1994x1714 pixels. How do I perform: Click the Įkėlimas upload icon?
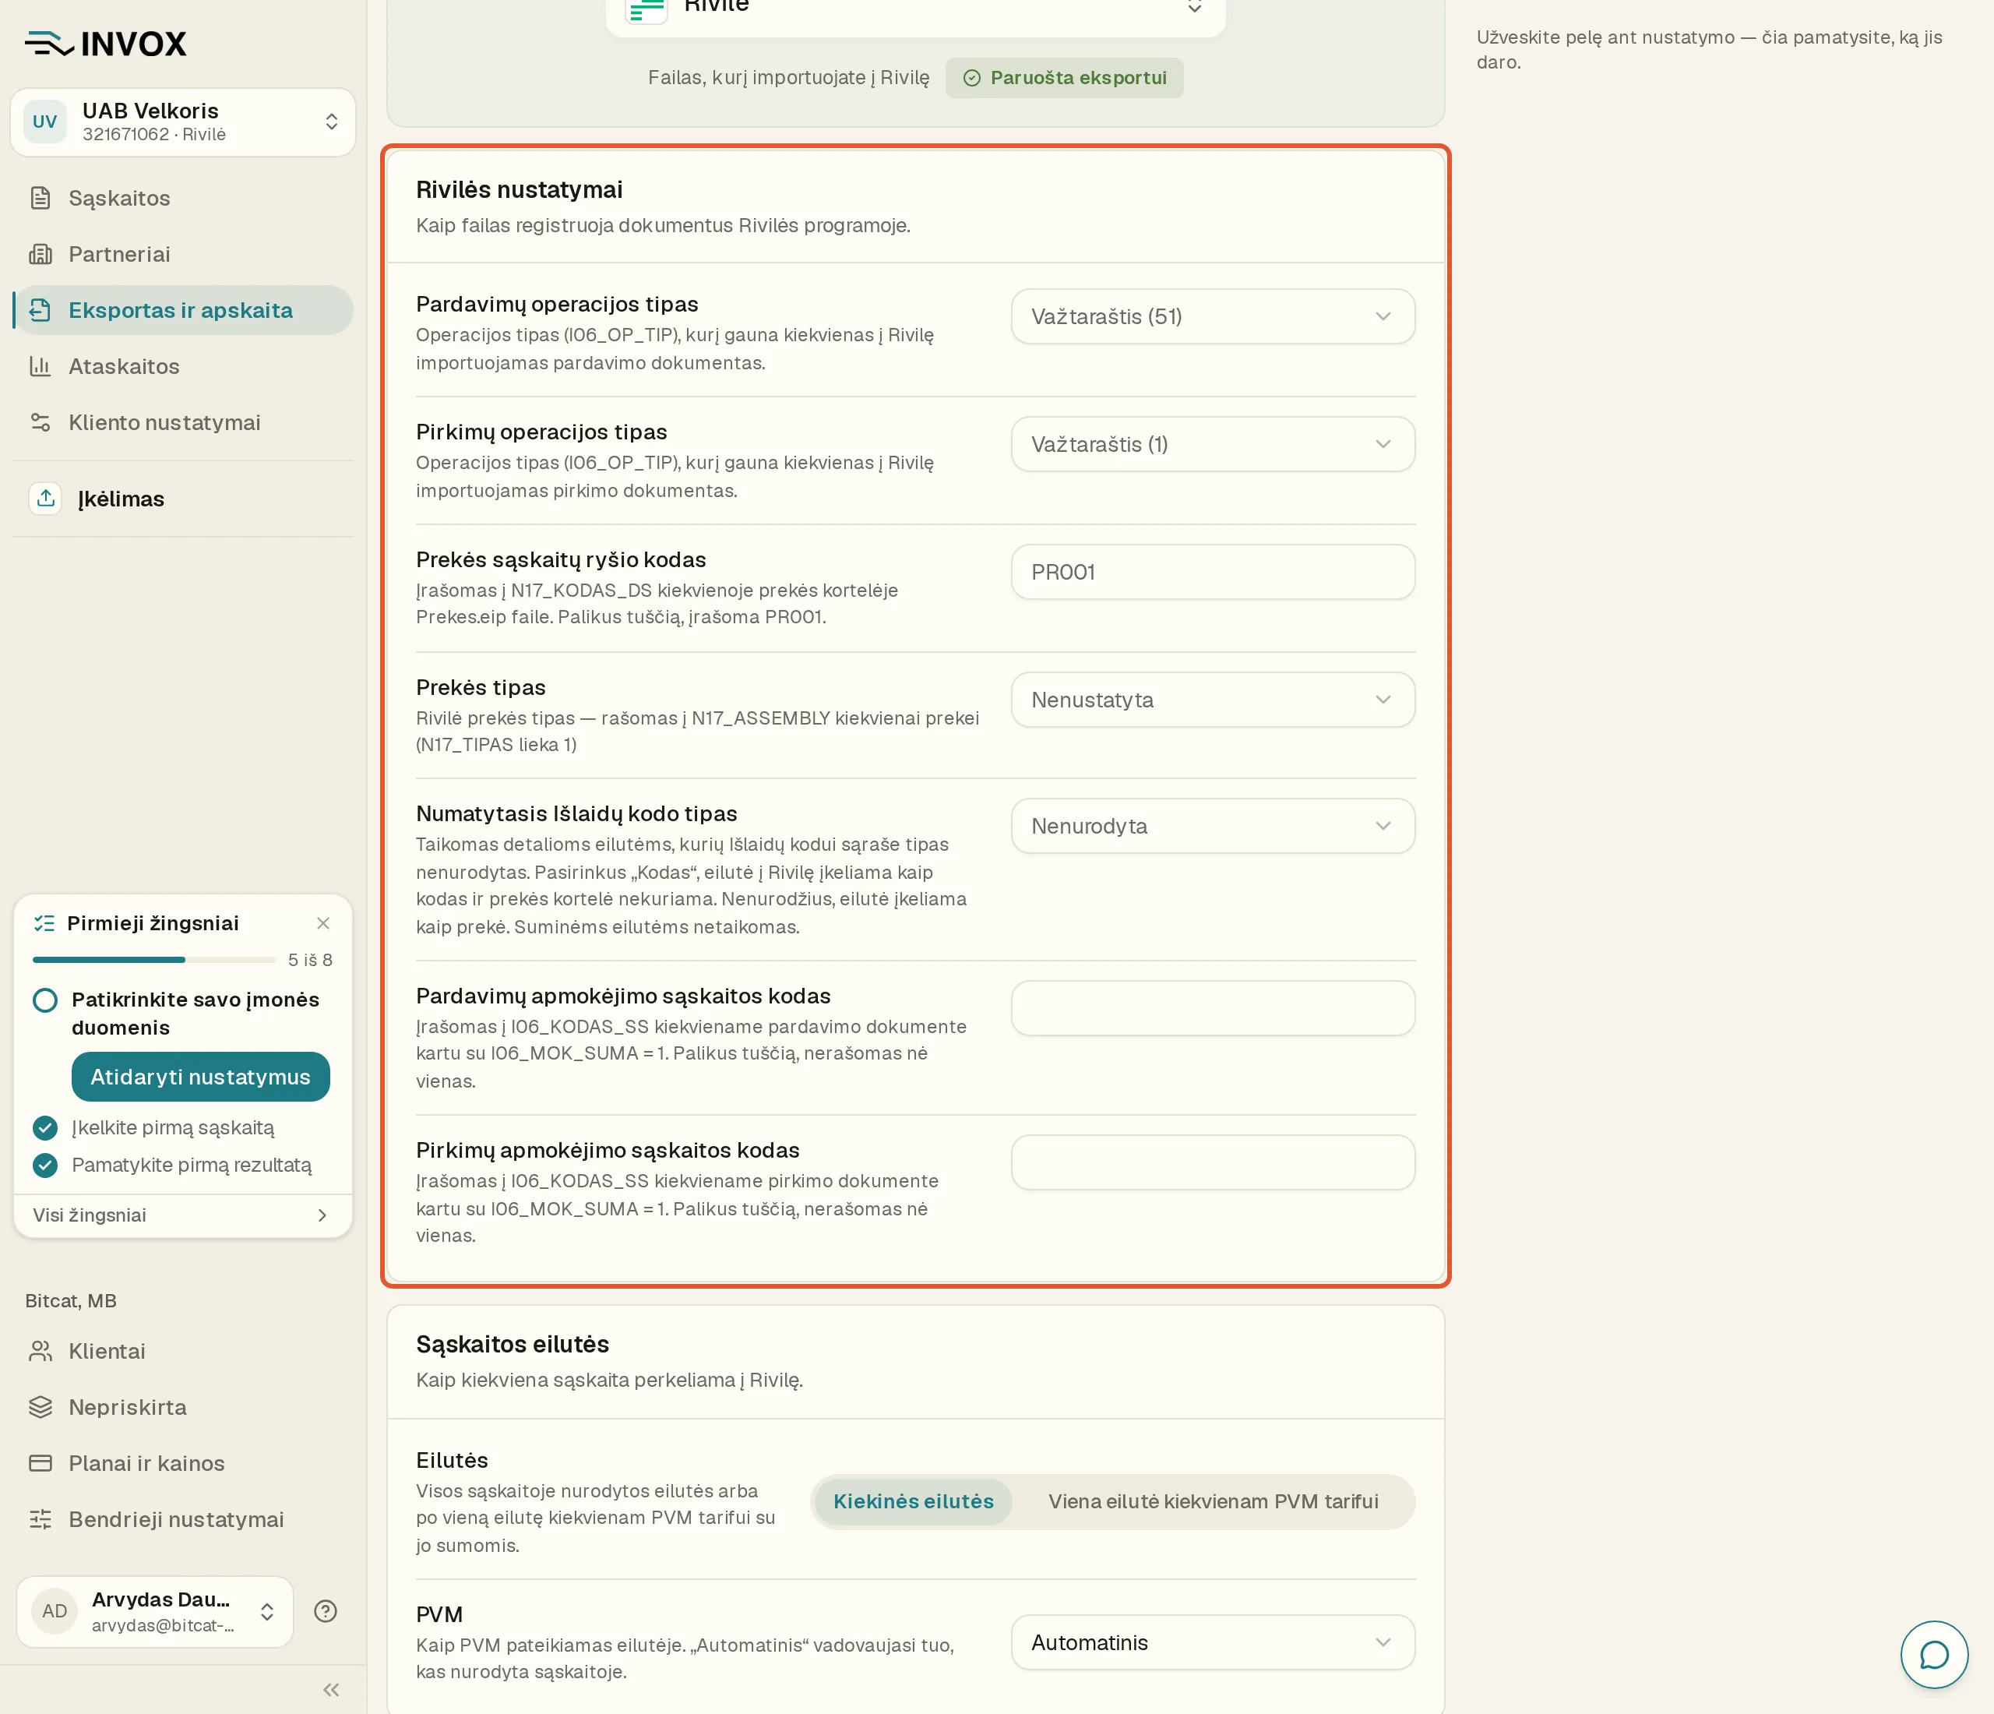tap(45, 499)
